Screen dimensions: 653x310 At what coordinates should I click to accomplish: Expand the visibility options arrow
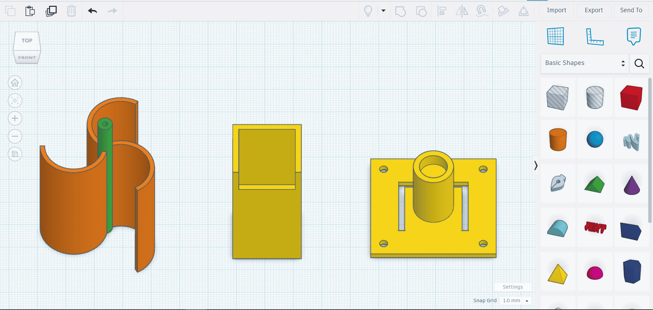tap(383, 11)
